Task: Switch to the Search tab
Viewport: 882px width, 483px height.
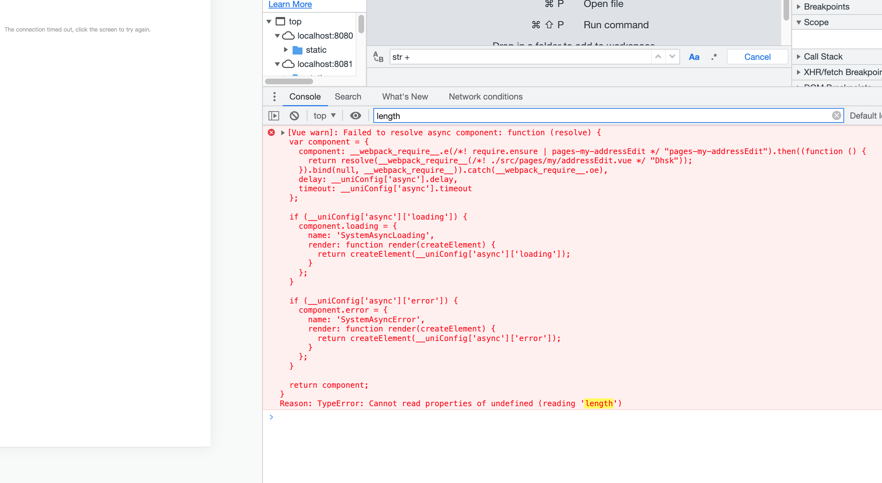Action: (x=348, y=96)
